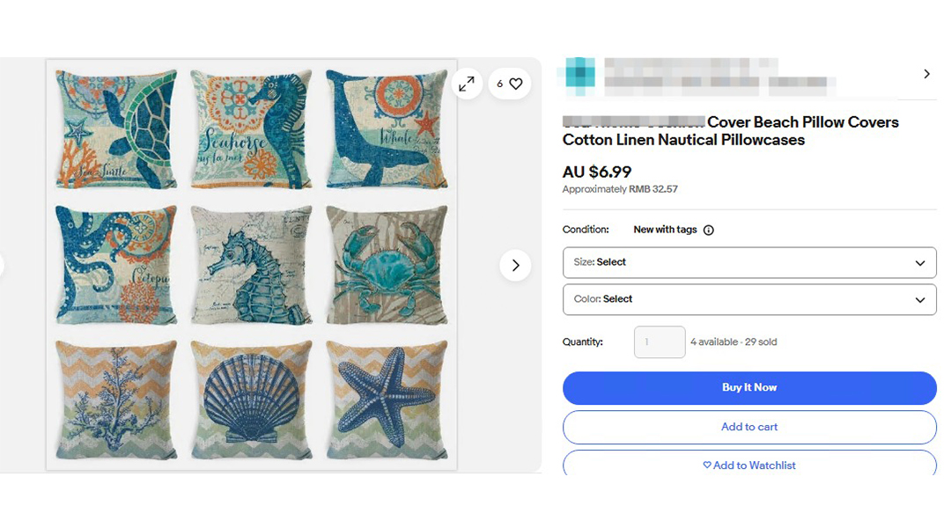Click the seller avatar logo
Viewport: 951px width, 528px height.
point(580,75)
